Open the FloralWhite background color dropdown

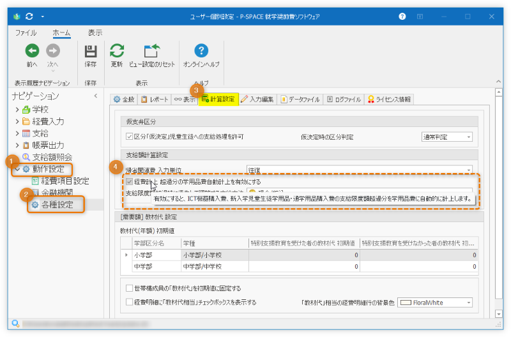tap(435, 303)
